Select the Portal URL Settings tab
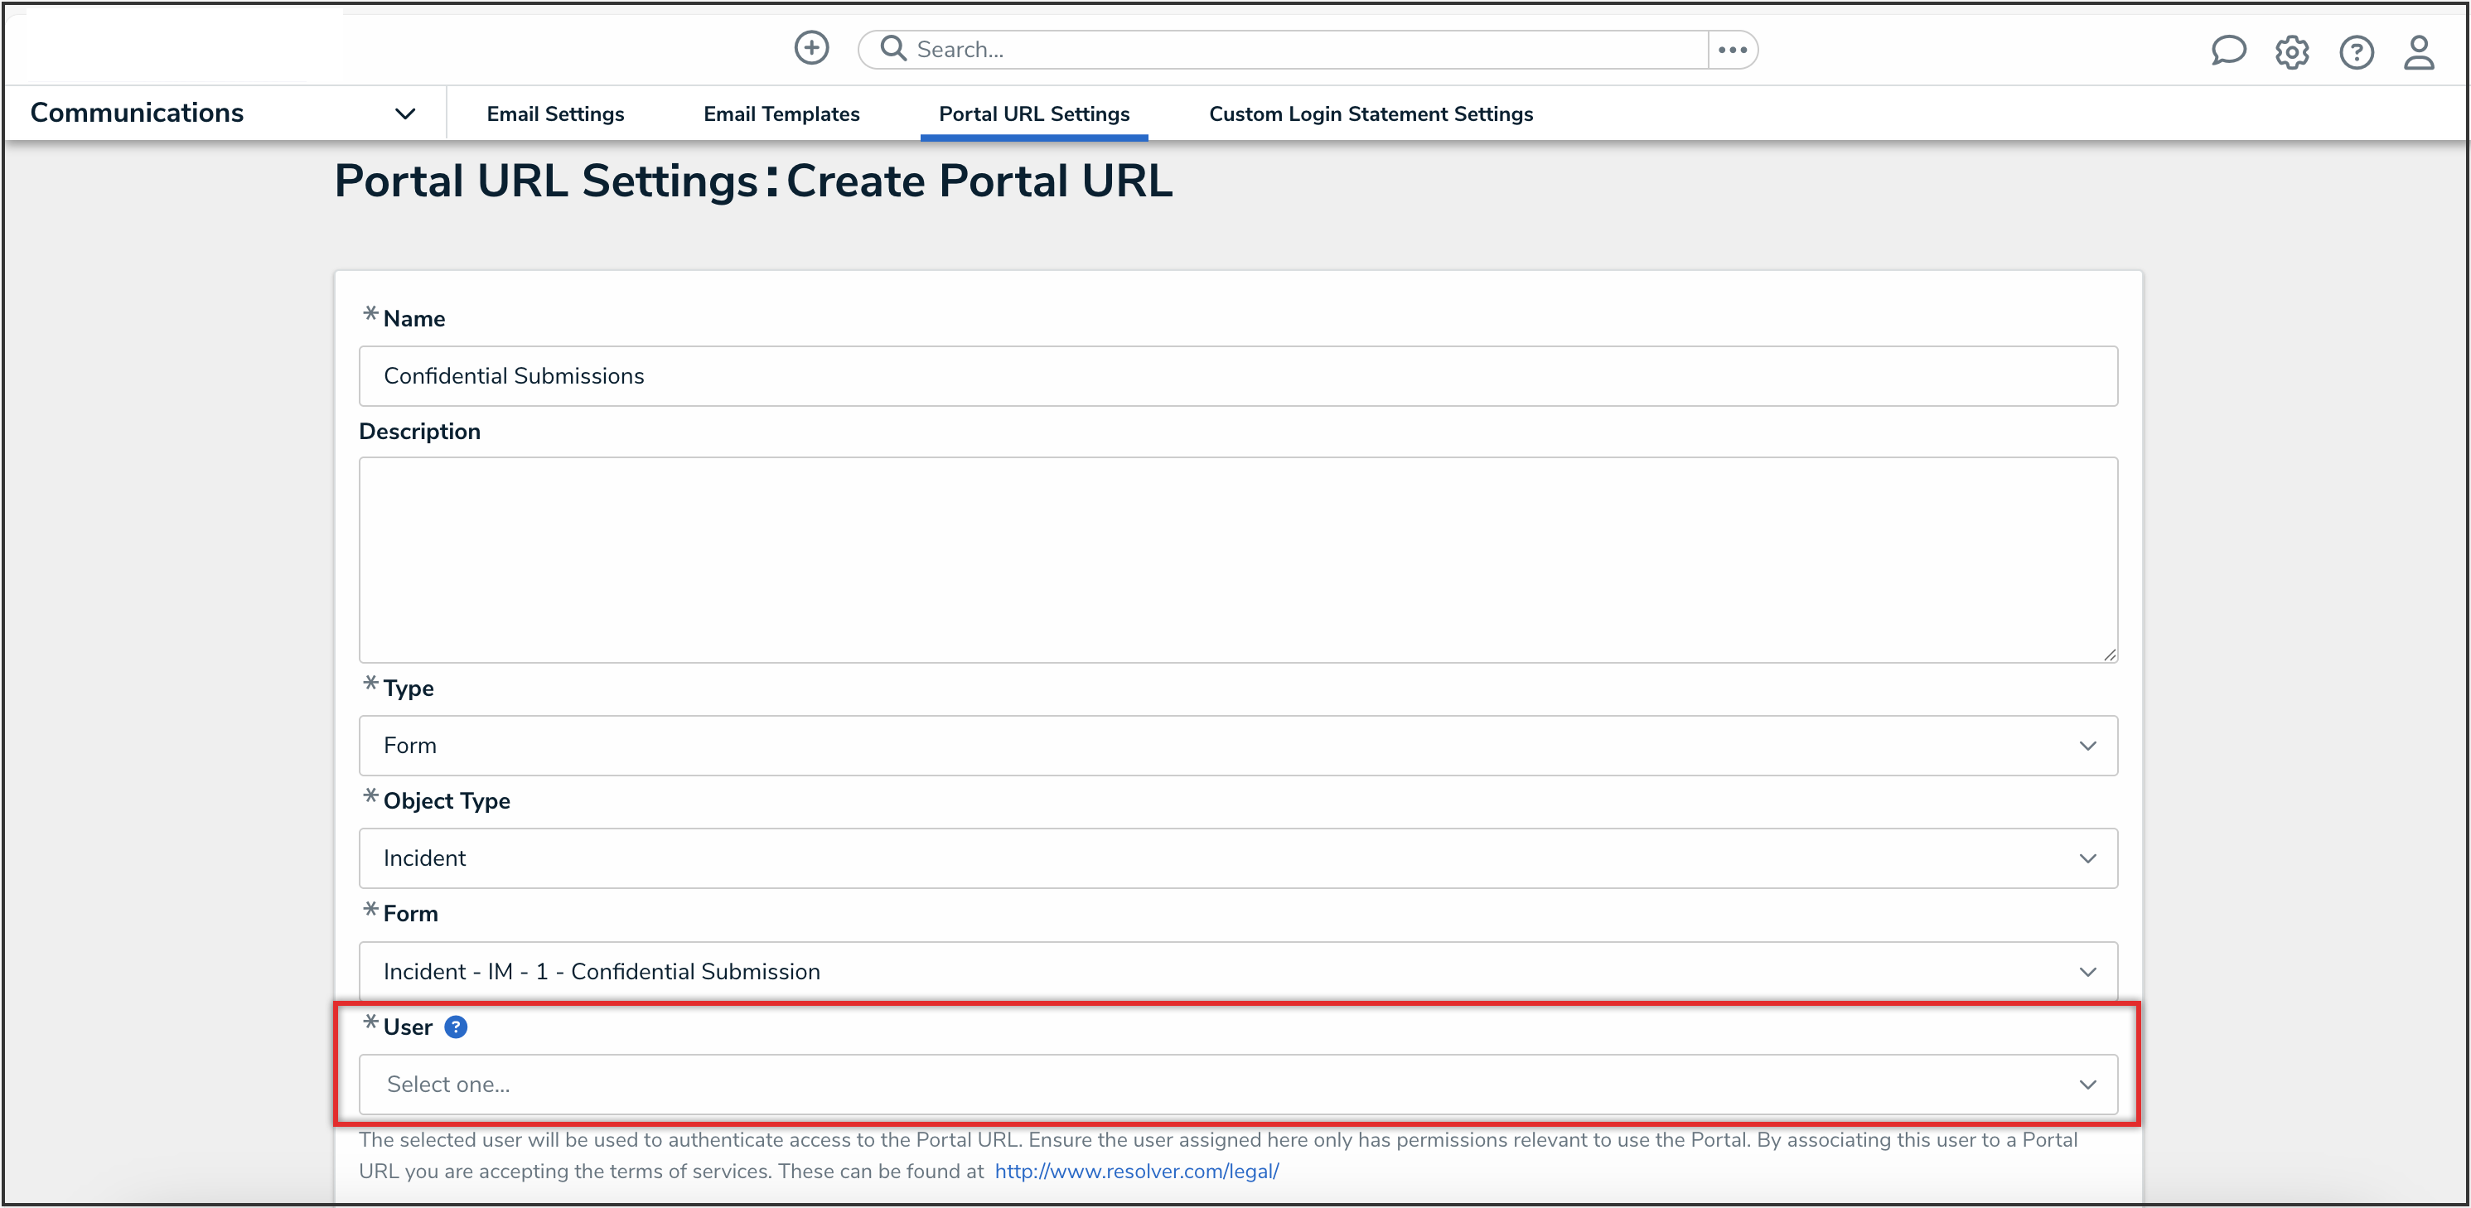Viewport: 2471px width, 1208px height. (1033, 114)
